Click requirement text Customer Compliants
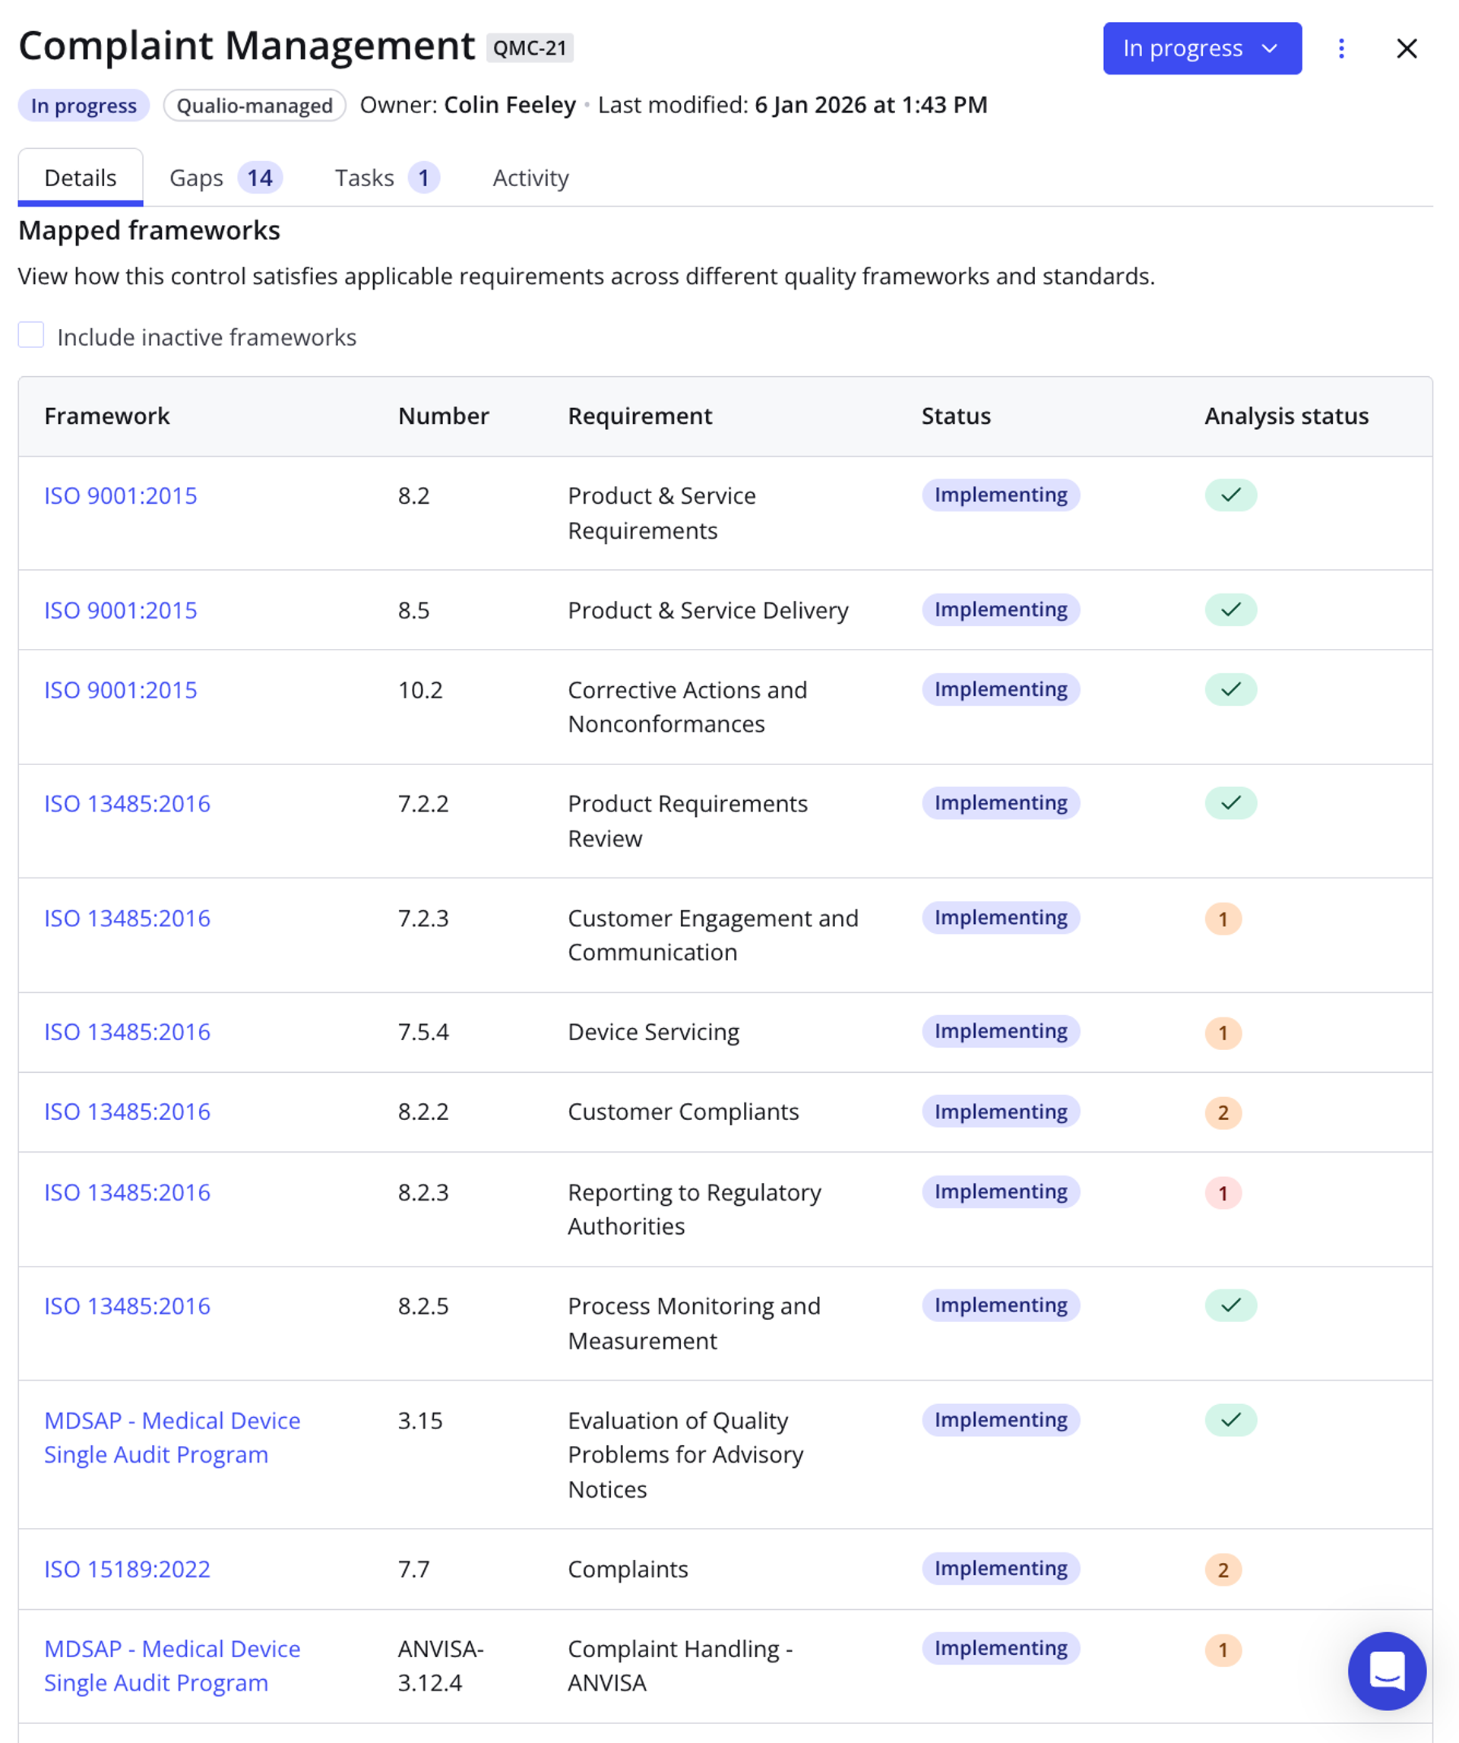Viewport: 1459px width, 1743px height. coord(683,1112)
